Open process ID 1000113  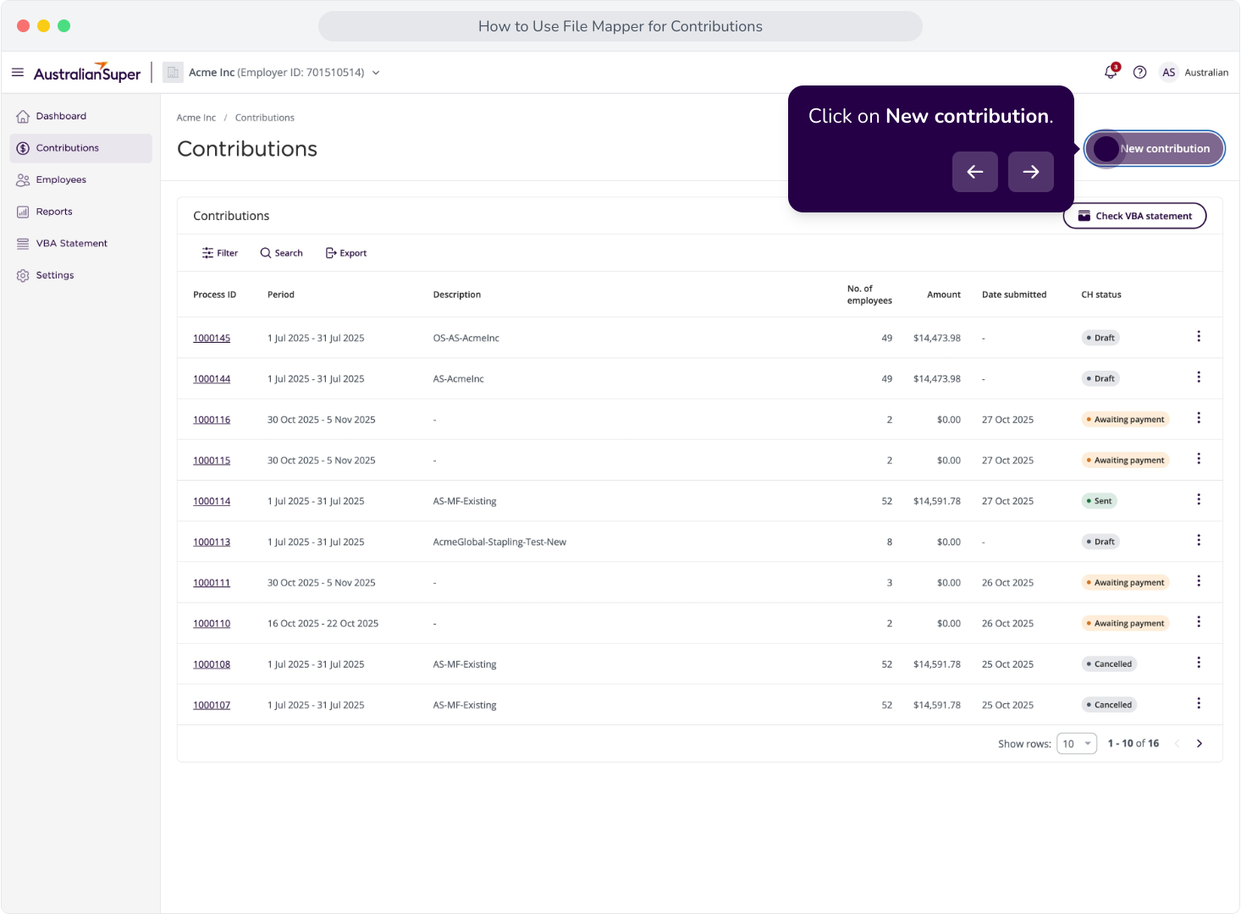[x=212, y=542]
